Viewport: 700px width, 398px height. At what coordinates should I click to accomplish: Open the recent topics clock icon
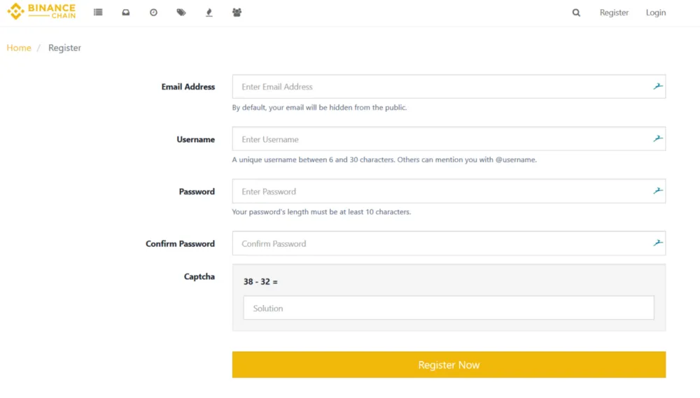153,13
